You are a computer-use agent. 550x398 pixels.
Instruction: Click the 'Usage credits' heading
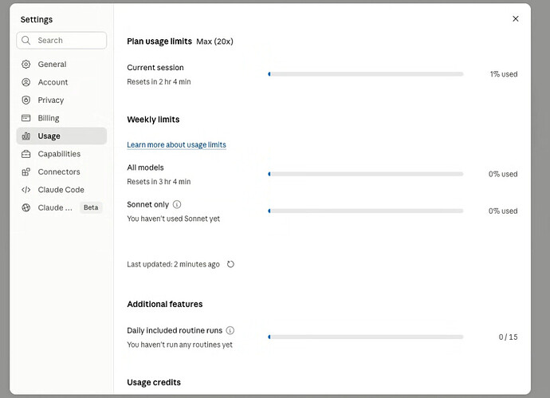click(154, 382)
